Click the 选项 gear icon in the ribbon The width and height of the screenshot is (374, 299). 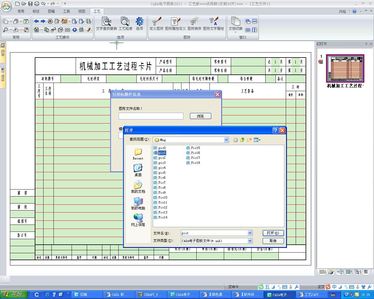tap(139, 22)
